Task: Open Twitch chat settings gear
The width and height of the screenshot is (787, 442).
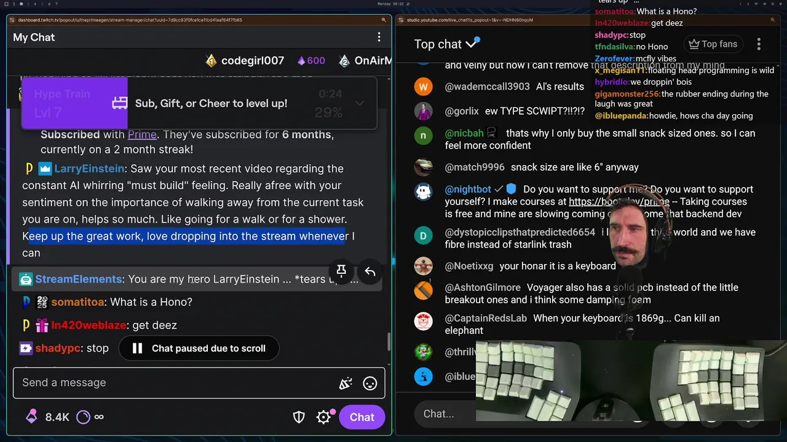Action: [x=323, y=417]
